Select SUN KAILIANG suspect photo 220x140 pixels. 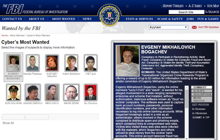[x=13, y=92]
